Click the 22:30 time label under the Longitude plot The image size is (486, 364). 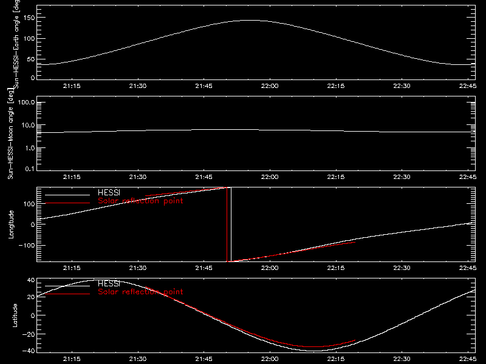pos(402,268)
